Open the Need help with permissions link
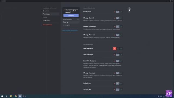 tap(70, 30)
